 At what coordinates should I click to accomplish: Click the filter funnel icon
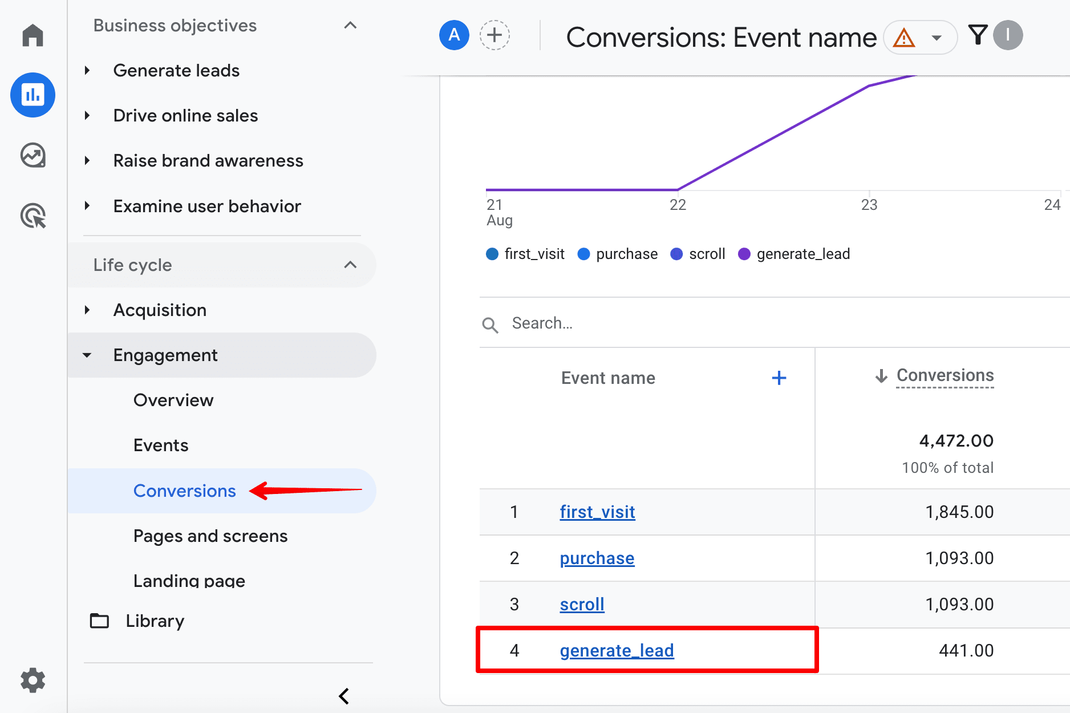click(x=978, y=35)
